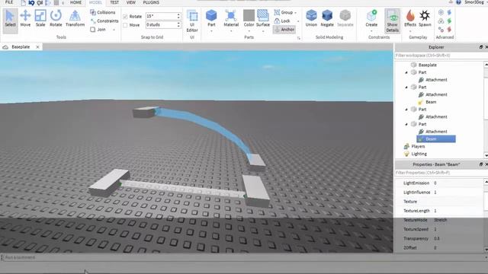488x274 pixels.
Task: Toggle Show Details for constraints
Action: click(392, 21)
